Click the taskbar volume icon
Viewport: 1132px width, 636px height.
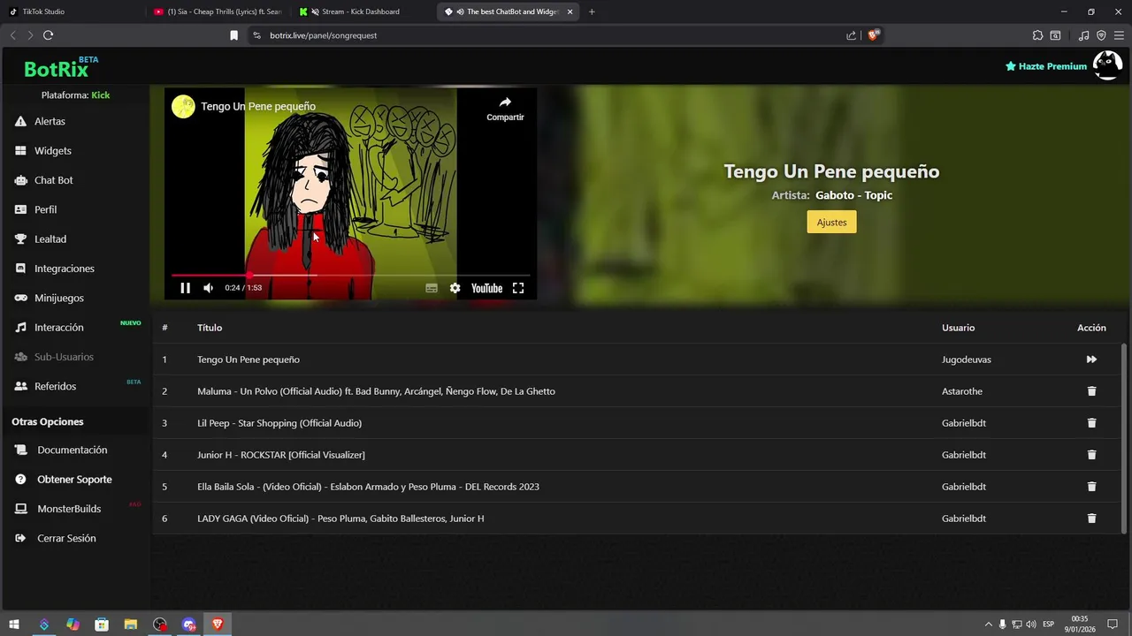point(1031,625)
